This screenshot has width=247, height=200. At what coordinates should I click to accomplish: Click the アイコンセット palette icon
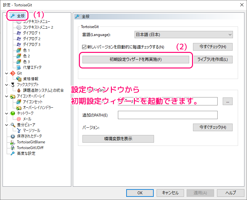[19, 102]
